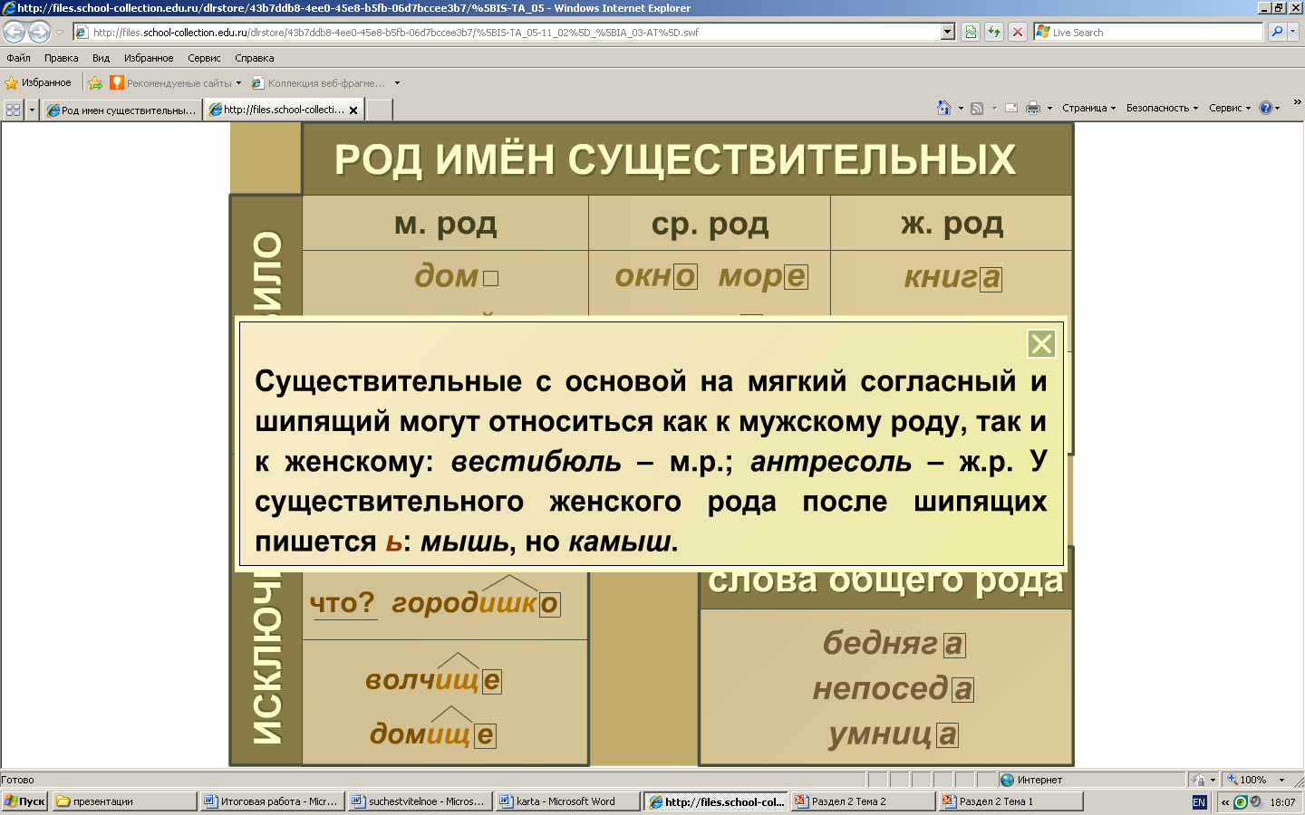This screenshot has height=815, width=1305.
Task: Open the Коллекция веб-фрагментов link
Action: 324,82
